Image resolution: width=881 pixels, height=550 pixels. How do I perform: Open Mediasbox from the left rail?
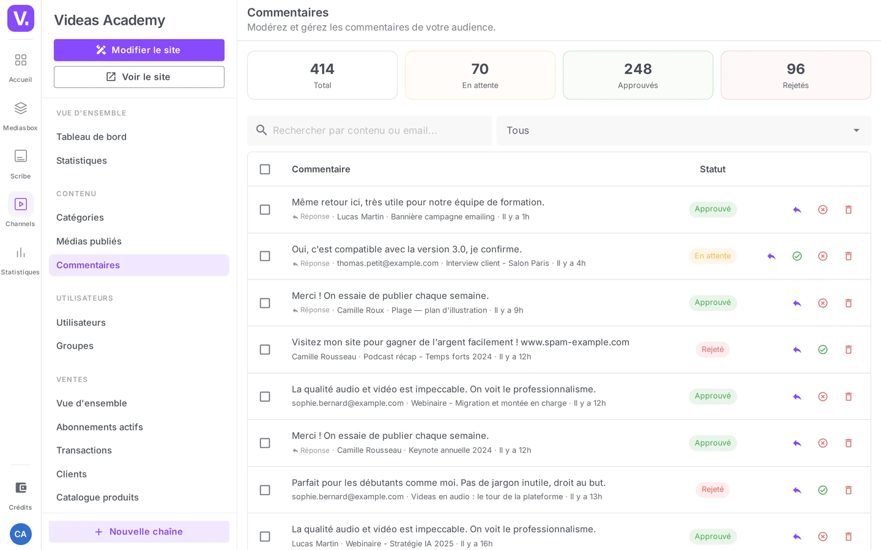tap(20, 116)
